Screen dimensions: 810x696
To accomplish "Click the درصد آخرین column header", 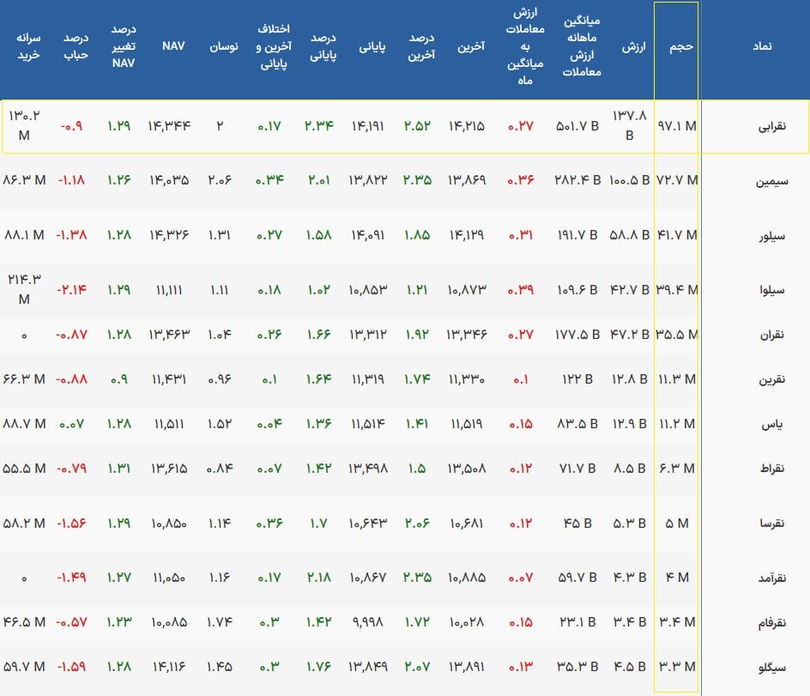I will click(x=421, y=46).
